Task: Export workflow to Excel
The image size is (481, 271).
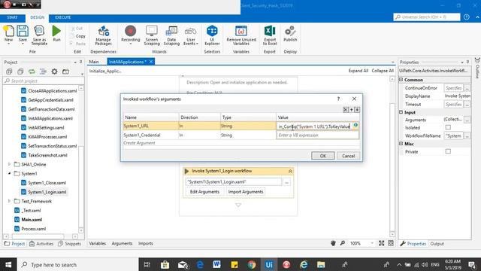Action: coord(270,35)
